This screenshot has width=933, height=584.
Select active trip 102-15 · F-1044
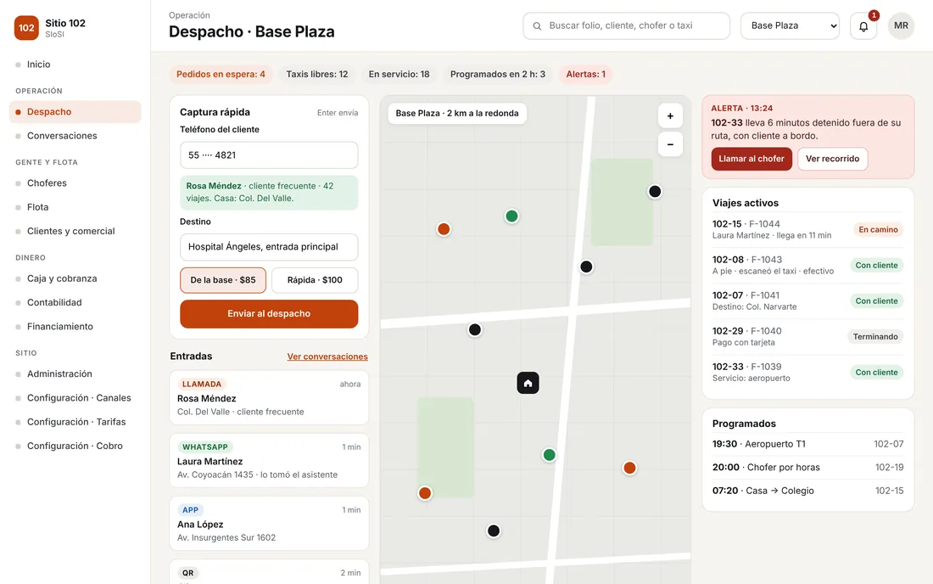point(808,230)
